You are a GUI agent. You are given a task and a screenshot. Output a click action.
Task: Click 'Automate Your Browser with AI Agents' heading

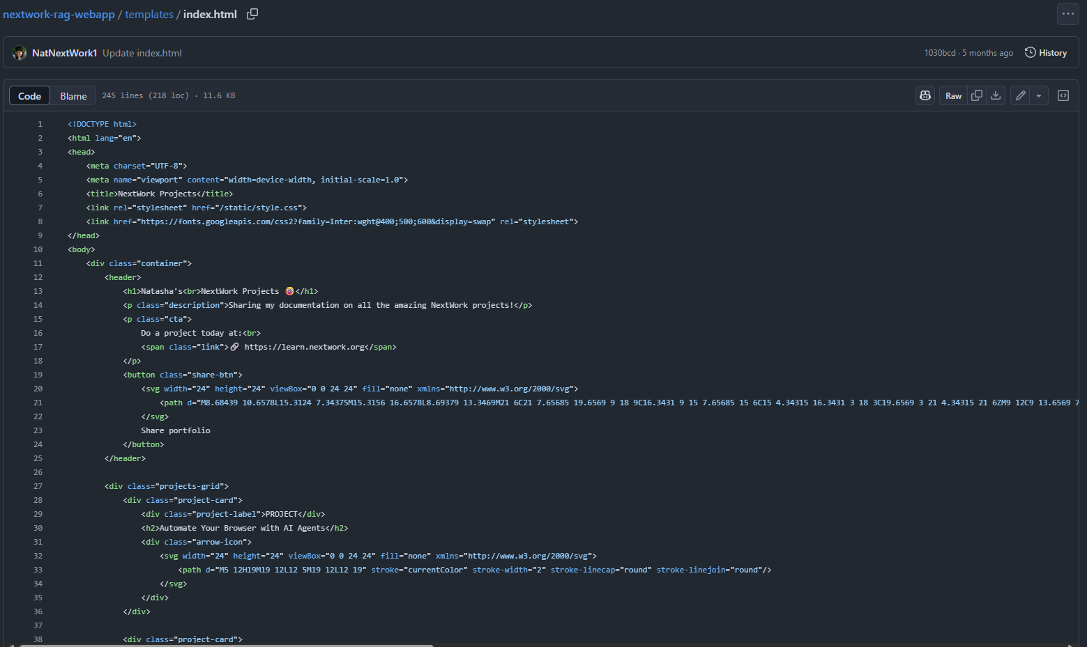click(242, 528)
